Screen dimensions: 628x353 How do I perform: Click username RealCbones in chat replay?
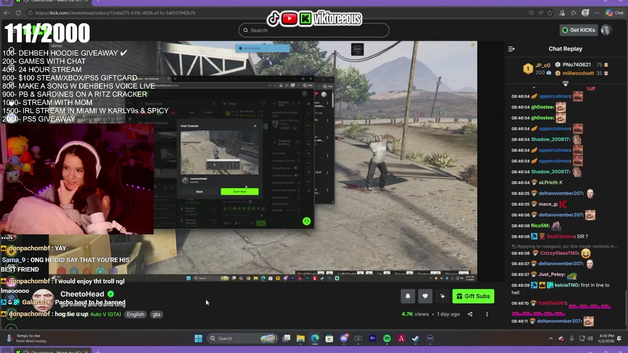560,236
